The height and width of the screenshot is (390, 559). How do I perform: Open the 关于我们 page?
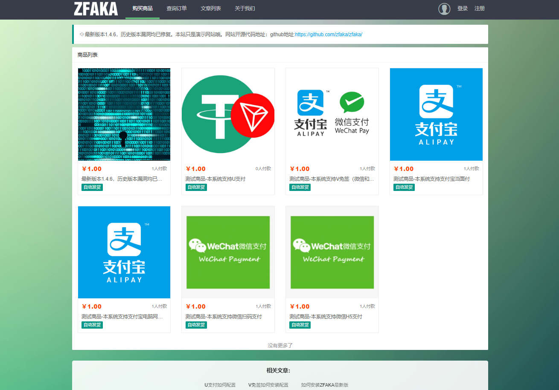(245, 8)
